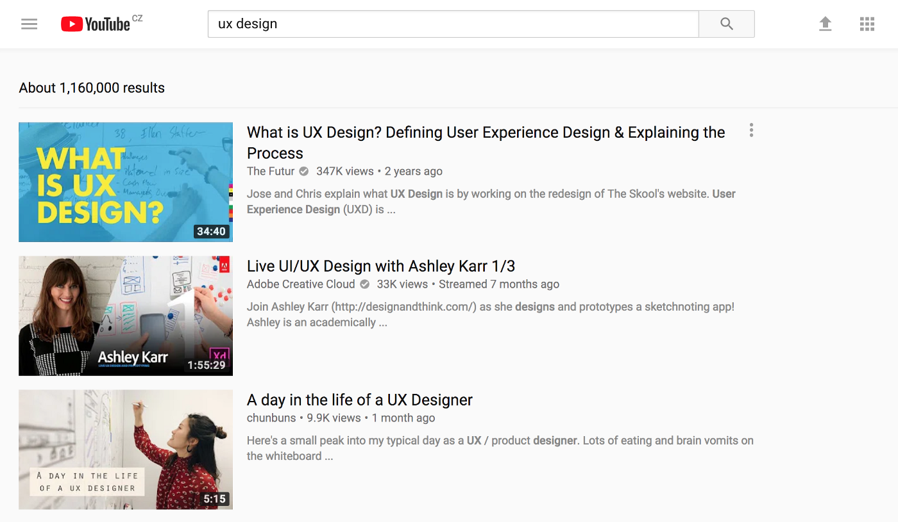Visit Adobe Creative Cloud channel

pos(301,284)
